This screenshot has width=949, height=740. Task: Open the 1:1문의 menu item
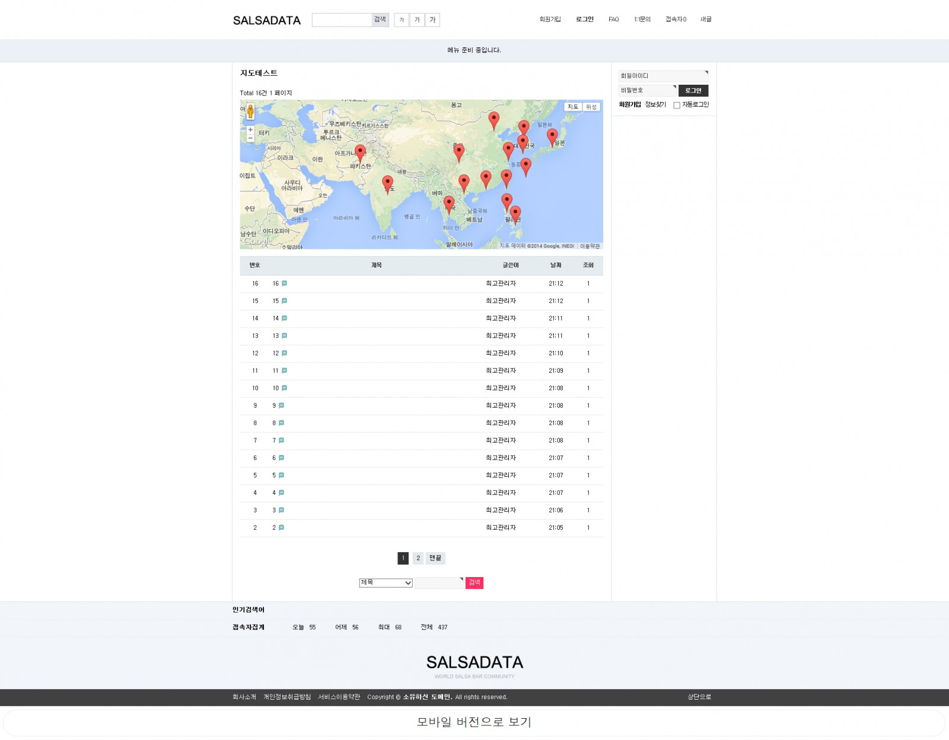(x=642, y=20)
